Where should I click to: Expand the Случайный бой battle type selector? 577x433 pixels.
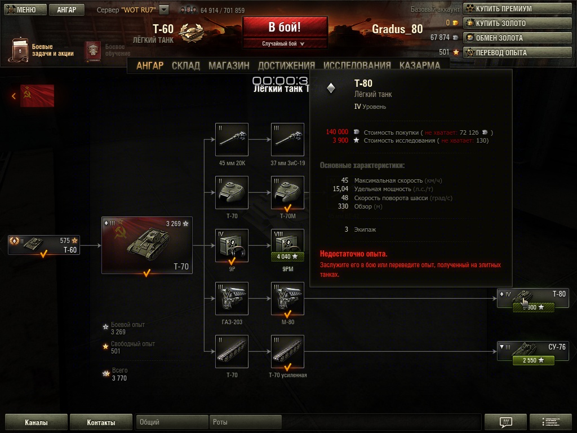(285, 43)
